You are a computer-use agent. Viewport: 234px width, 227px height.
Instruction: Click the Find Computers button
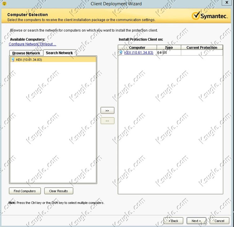click(x=25, y=191)
